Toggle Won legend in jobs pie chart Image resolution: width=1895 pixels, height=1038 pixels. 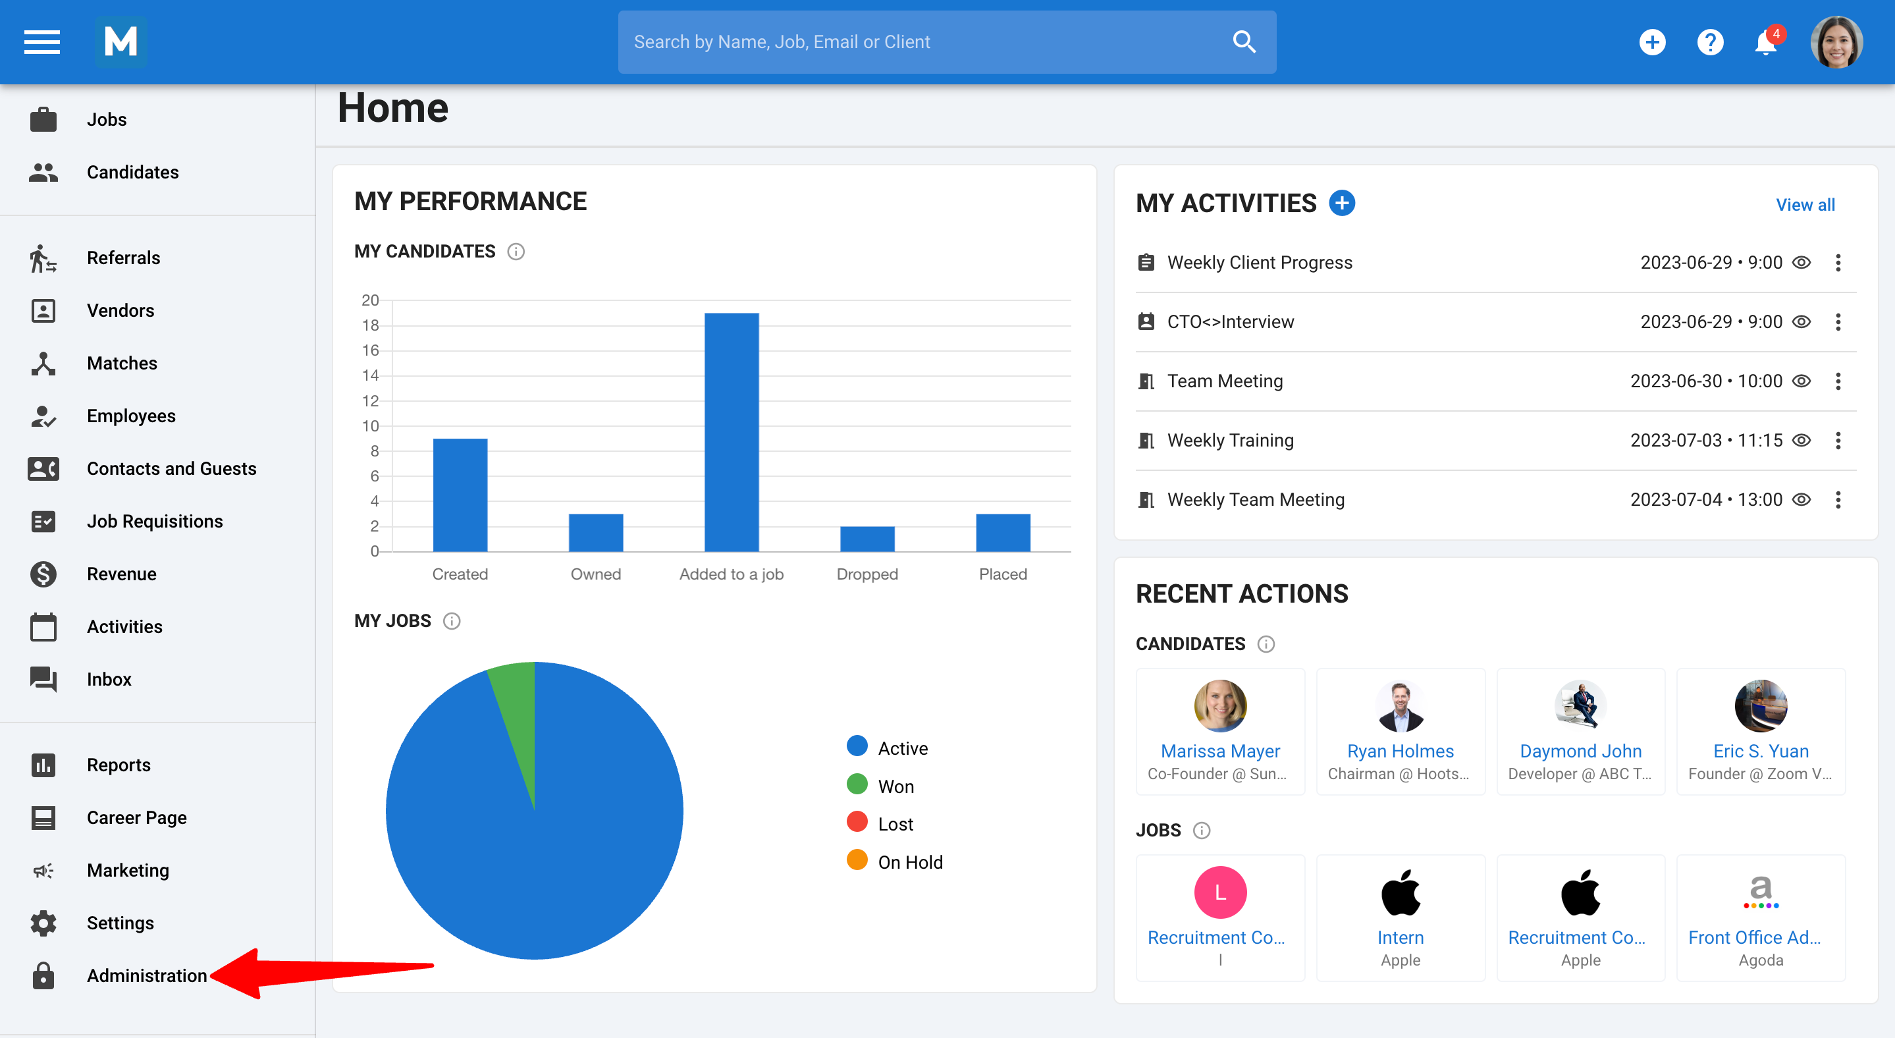tap(880, 786)
